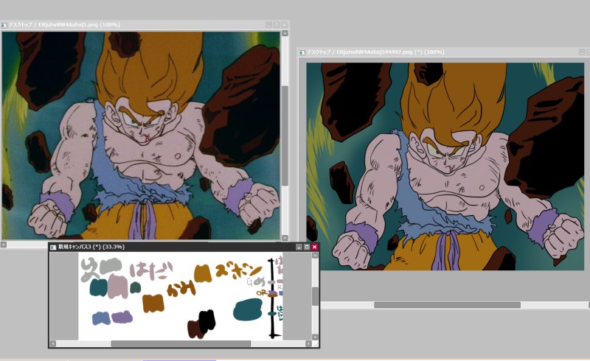This screenshot has width=590, height=361.
Task: Click the handwritten ズボン label on palette canvas
Action: pos(238,271)
